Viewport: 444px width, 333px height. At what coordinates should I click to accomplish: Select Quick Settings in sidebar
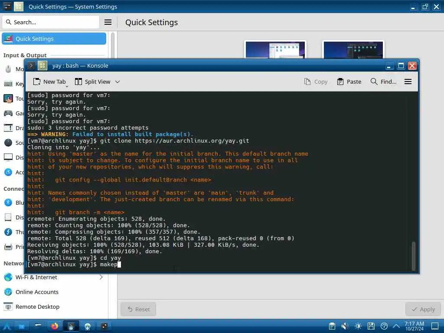pyautogui.click(x=54, y=39)
